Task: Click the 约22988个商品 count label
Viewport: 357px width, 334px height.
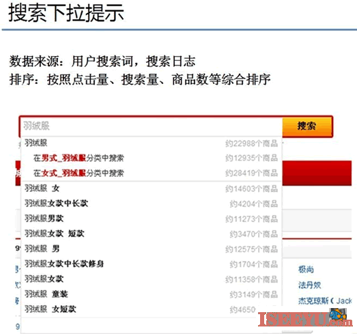Action: click(x=252, y=143)
